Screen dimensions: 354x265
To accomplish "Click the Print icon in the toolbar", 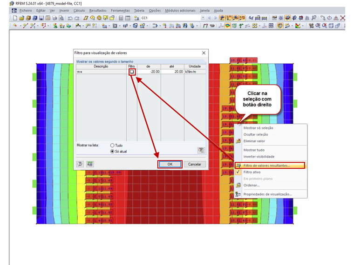I will 54,18.
